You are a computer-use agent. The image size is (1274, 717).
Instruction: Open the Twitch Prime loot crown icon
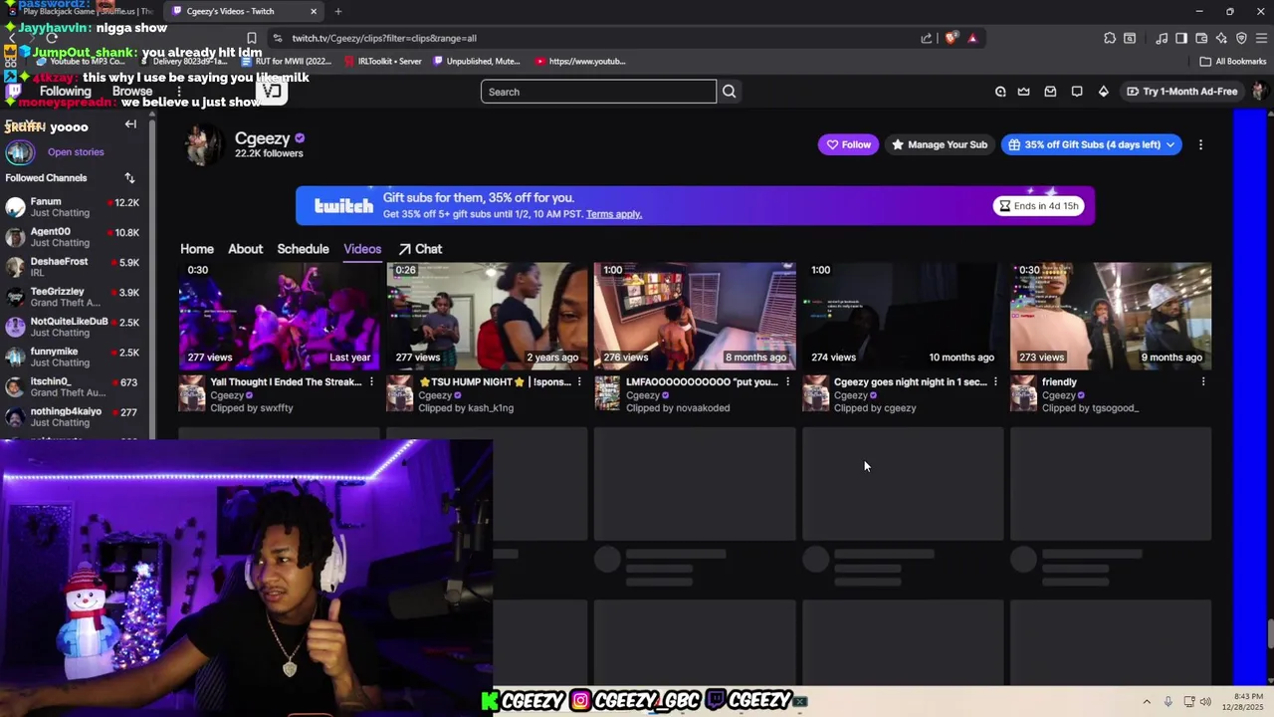1023,92
